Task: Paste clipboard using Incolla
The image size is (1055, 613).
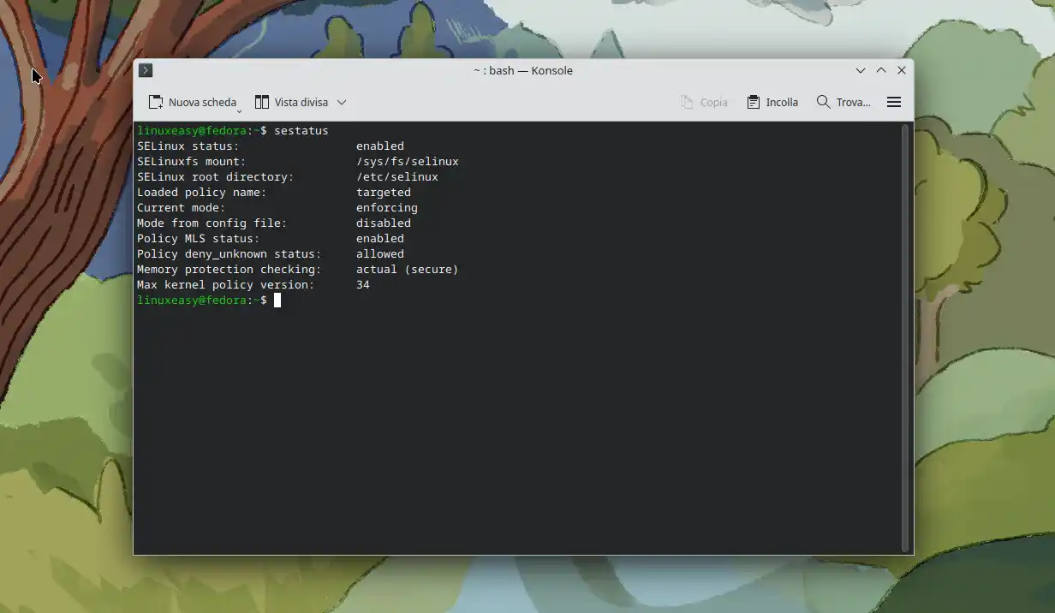Action: pos(772,102)
